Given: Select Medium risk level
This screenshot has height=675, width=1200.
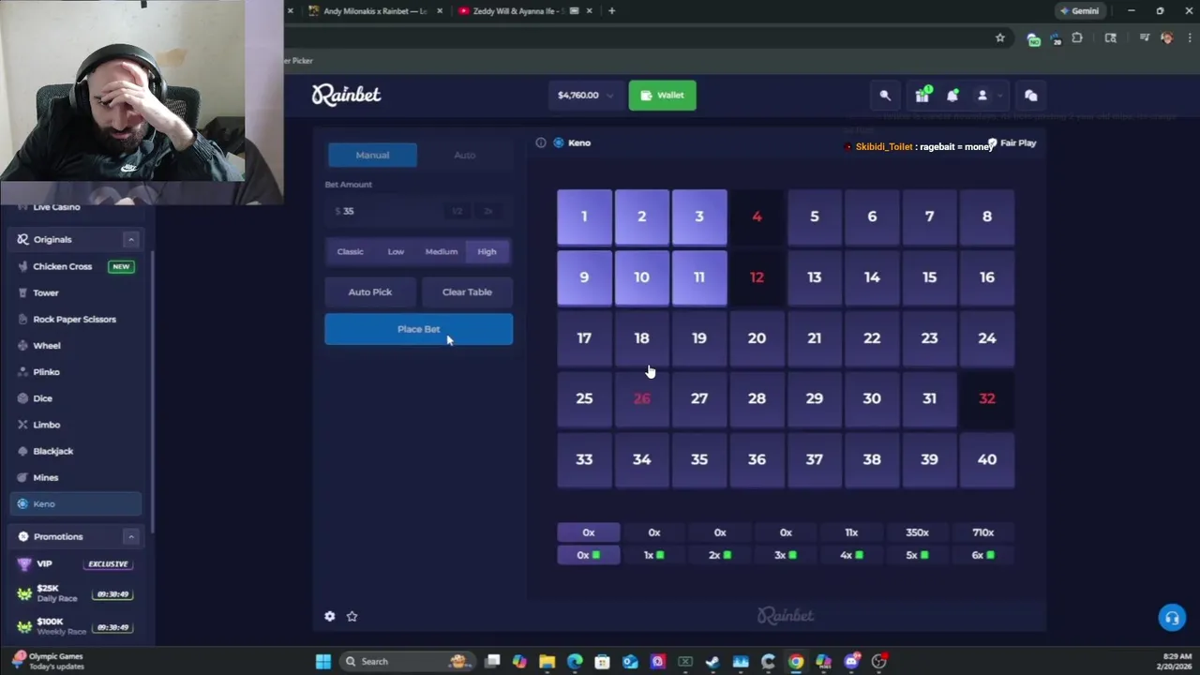Looking at the screenshot, I should [442, 251].
